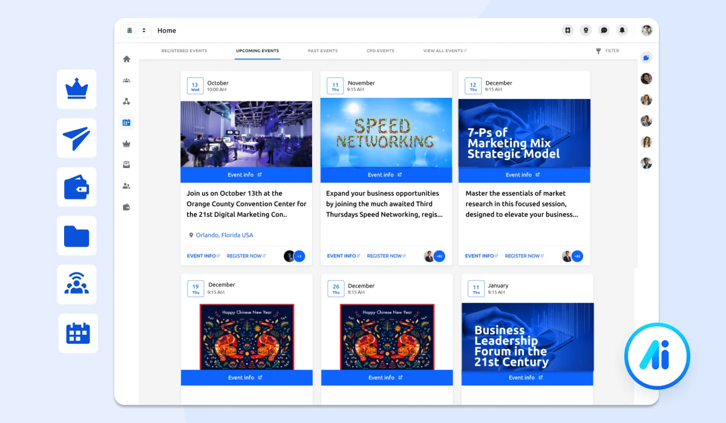Open the chat messages icon in header

[x=604, y=30]
